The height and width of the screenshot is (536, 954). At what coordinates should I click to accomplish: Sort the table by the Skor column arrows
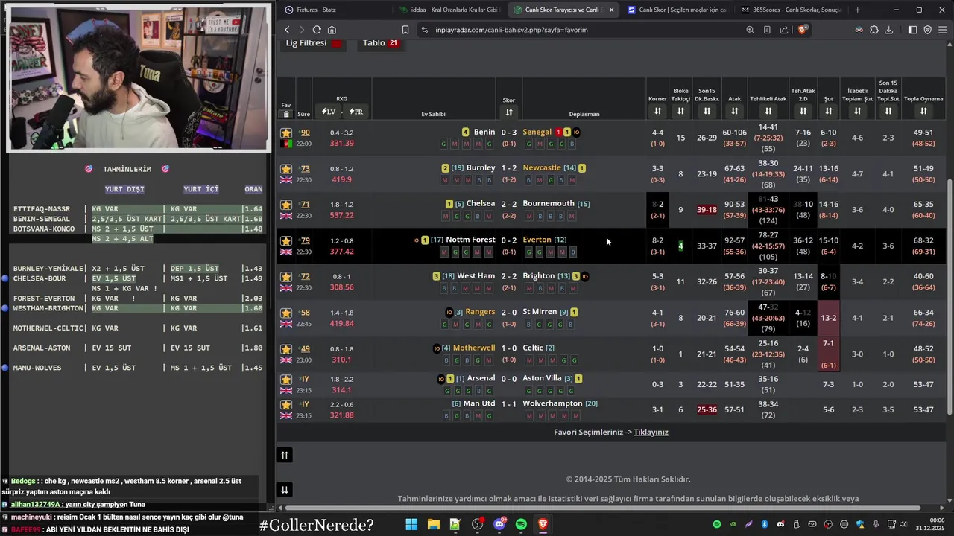(x=509, y=112)
